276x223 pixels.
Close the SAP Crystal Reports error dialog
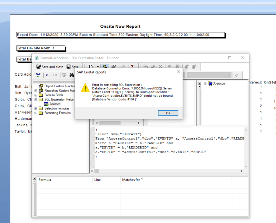tap(178, 72)
